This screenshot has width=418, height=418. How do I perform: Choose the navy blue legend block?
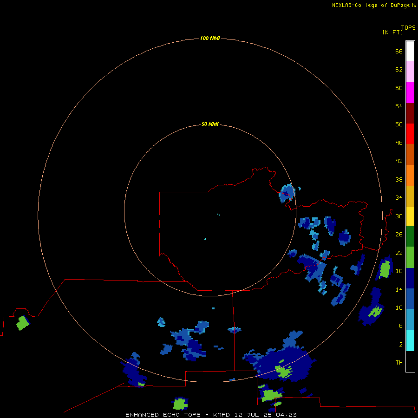pos(410,278)
